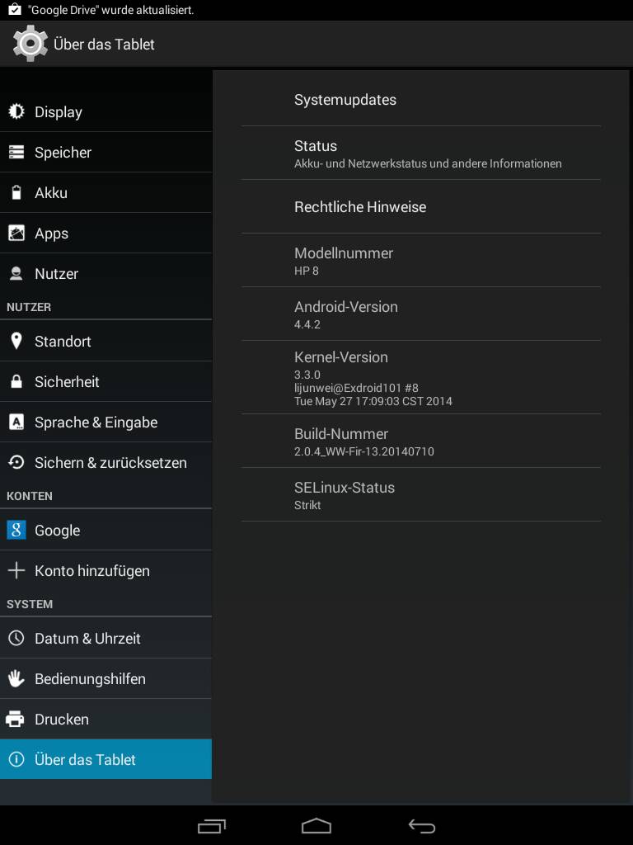Tap the Android home navigation icon
This screenshot has height=845, width=633.
pyautogui.click(x=316, y=825)
